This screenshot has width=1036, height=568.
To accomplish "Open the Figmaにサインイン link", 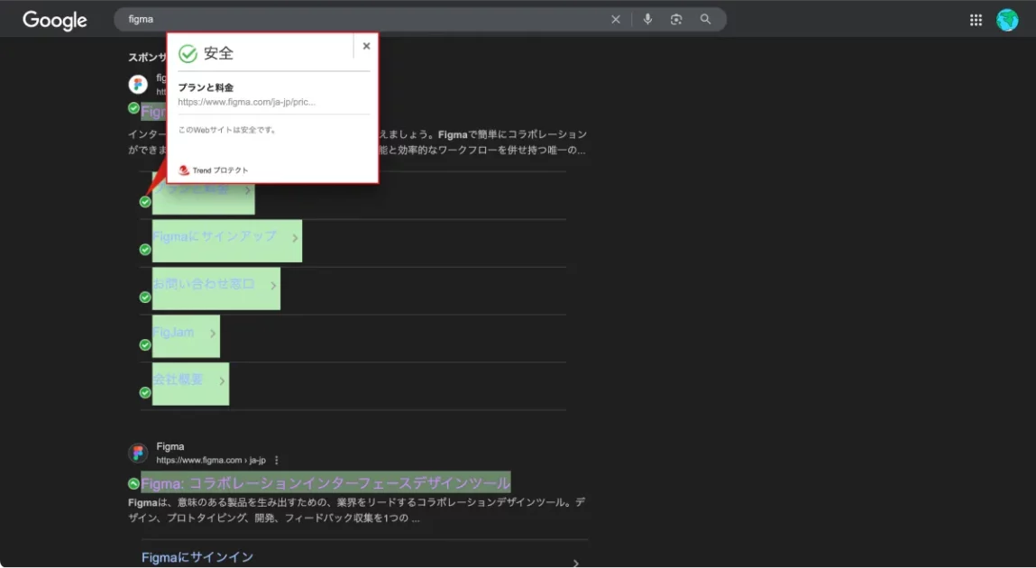I will click(197, 557).
